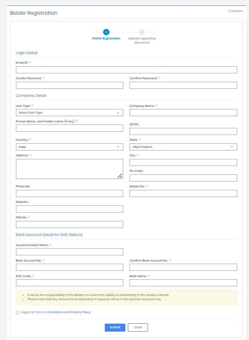
Task: Click the Create Password field
Action: pyautogui.click(x=69, y=85)
